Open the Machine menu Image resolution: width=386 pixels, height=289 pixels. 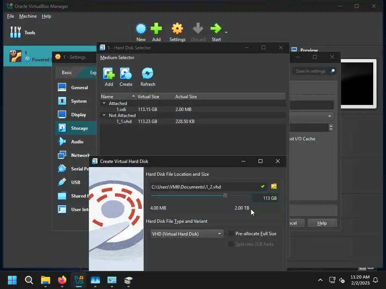point(28,16)
